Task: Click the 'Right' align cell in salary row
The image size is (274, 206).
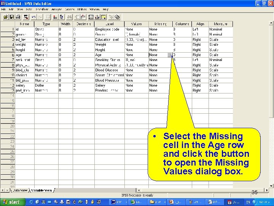Action: [200, 85]
